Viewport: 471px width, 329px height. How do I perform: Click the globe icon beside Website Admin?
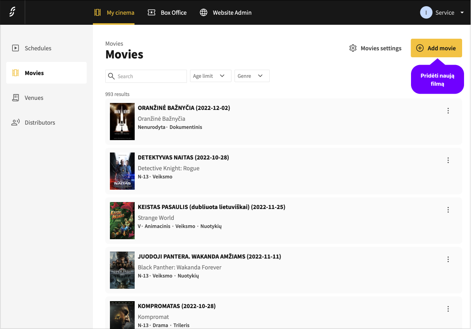(204, 12)
